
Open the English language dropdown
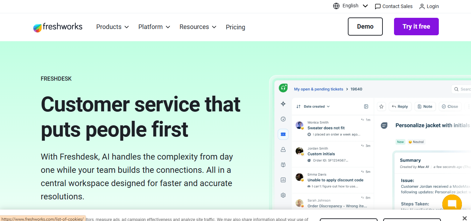(355, 6)
